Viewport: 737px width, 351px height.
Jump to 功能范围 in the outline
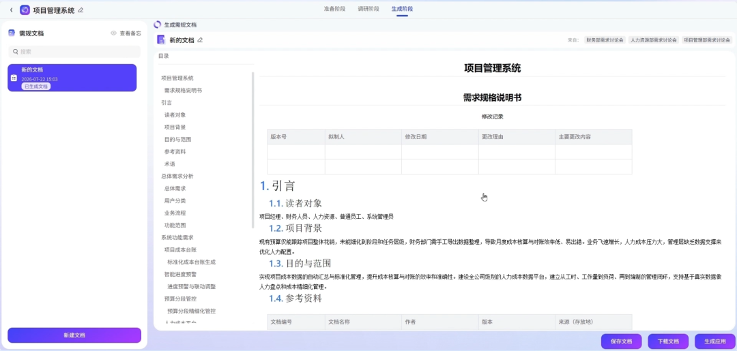click(175, 225)
